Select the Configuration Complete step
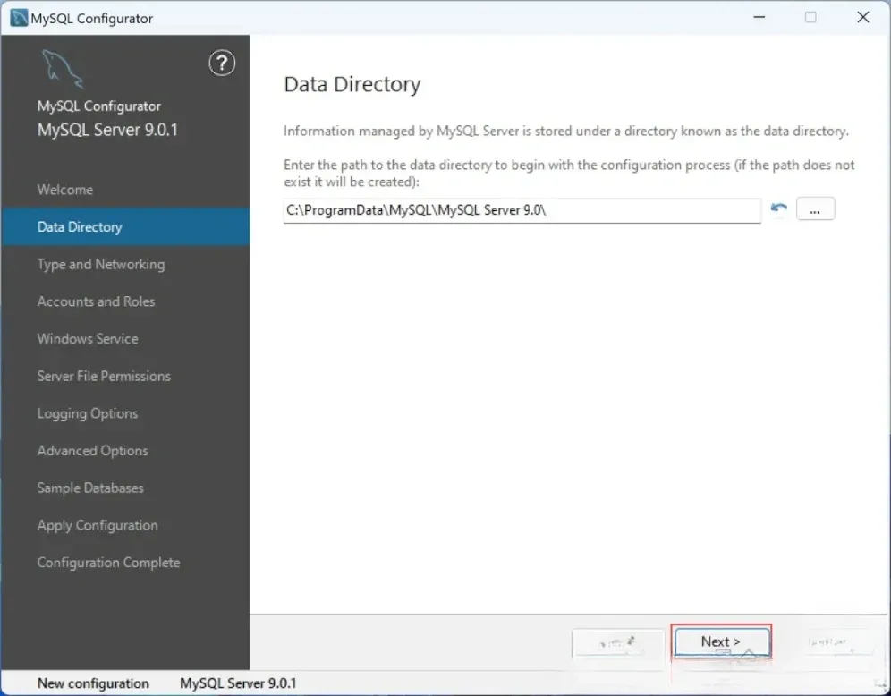The image size is (891, 696). coord(108,563)
